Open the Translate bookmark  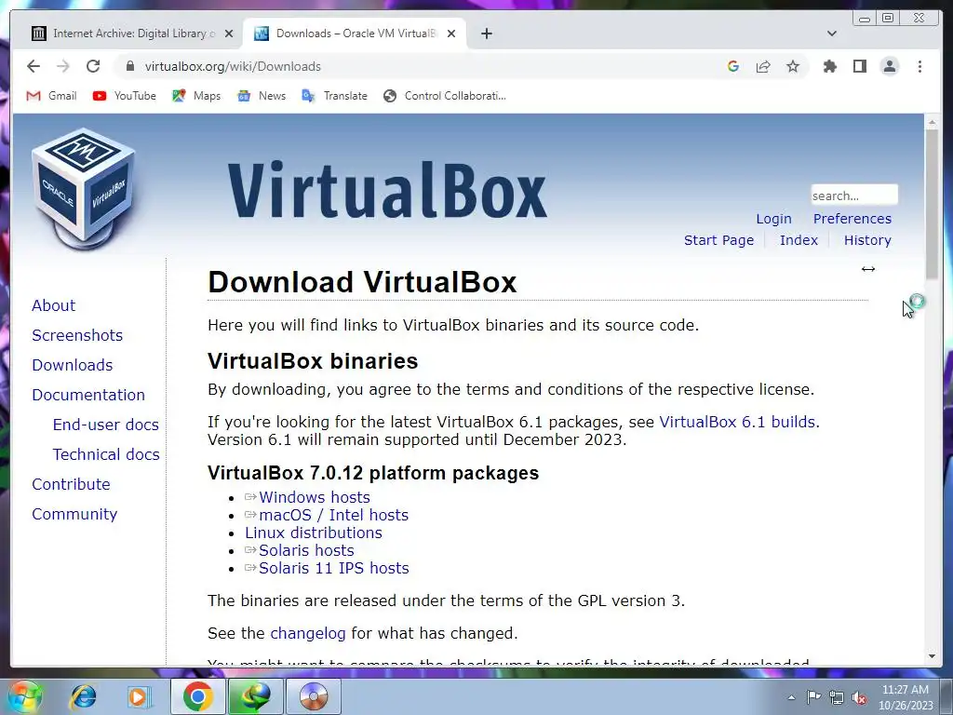coord(334,96)
